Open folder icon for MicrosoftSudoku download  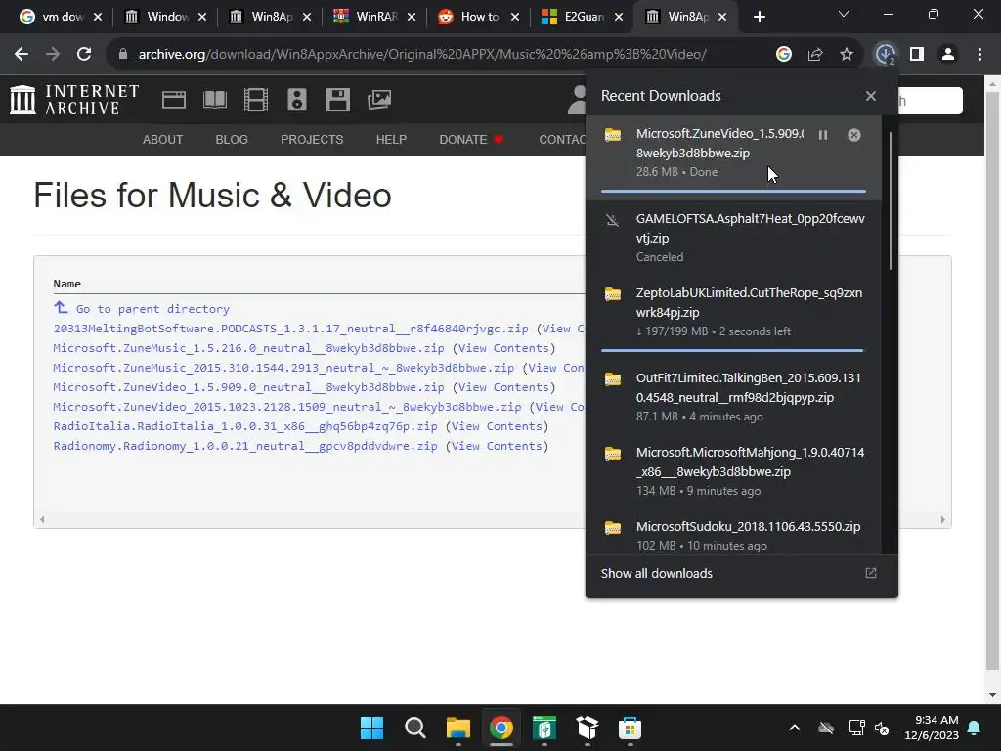pyautogui.click(x=613, y=528)
